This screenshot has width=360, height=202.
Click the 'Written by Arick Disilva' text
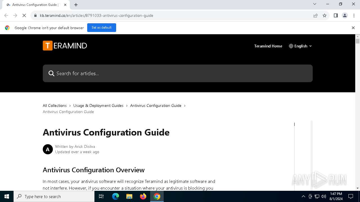75,146
